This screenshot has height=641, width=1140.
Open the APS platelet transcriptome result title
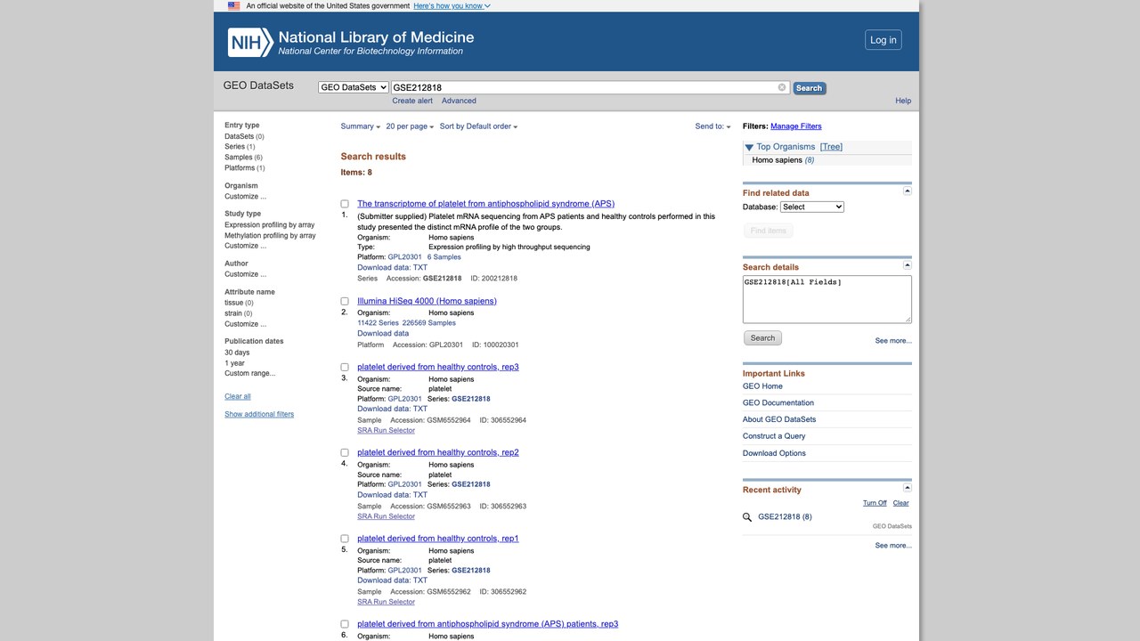click(485, 204)
